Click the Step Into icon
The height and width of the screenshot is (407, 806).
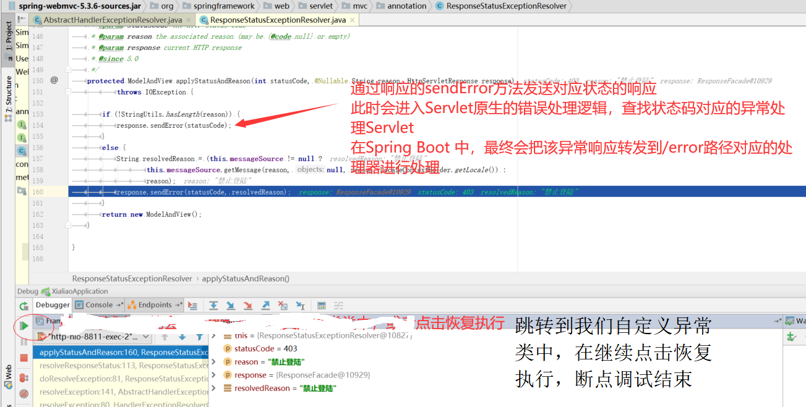coord(231,305)
